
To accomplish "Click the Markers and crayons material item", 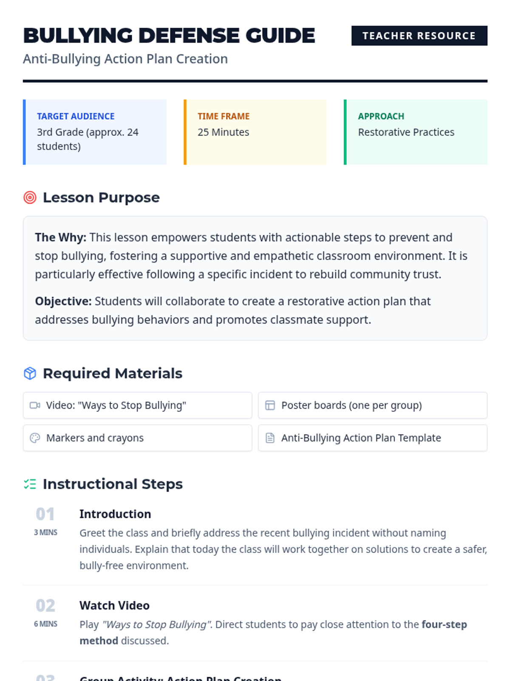I will tap(138, 438).
